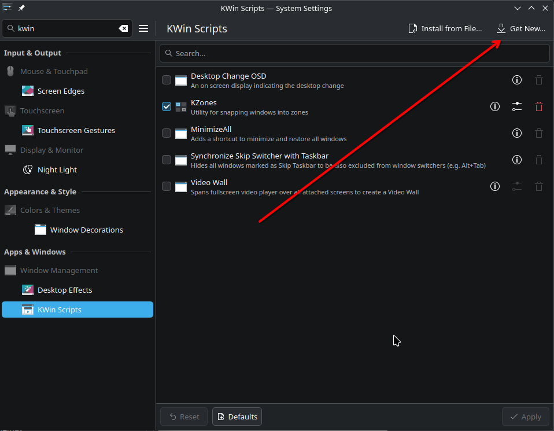Uncheck the KZones checkbox
Image resolution: width=554 pixels, height=431 pixels.
[167, 106]
